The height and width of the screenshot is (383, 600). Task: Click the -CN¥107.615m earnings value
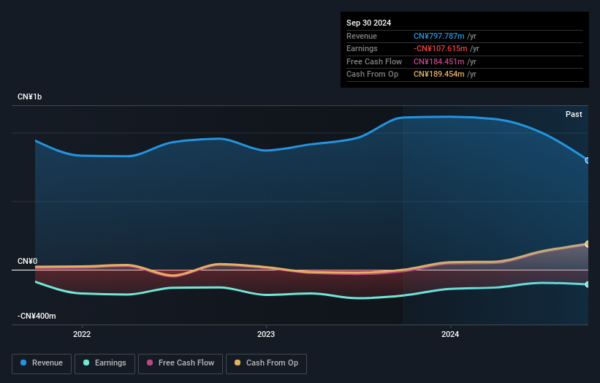441,48
